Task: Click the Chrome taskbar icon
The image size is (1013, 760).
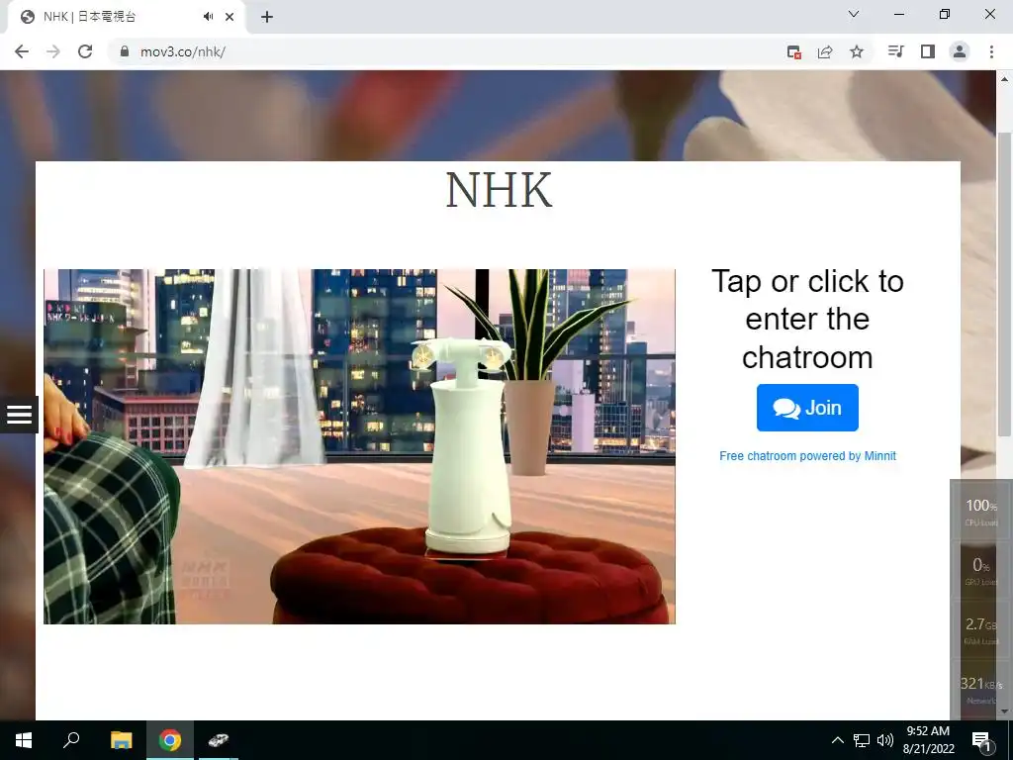Action: tap(170, 740)
